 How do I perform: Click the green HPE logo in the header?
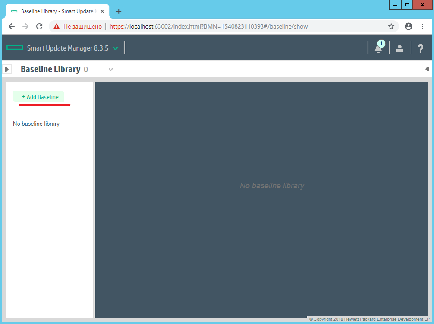(x=14, y=48)
